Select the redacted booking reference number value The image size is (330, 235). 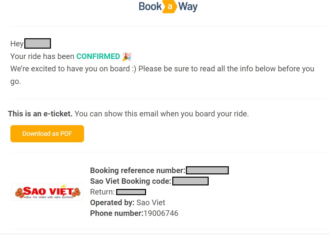pyautogui.click(x=207, y=170)
